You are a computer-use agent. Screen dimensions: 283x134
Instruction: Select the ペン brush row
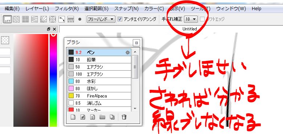[99, 53]
